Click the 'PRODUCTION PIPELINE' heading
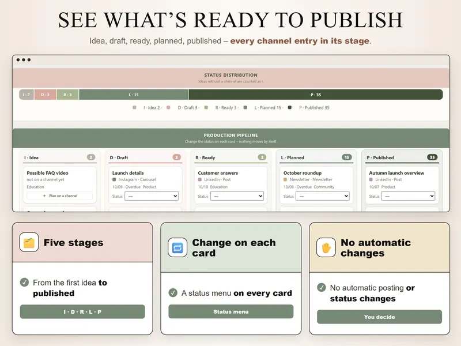The height and width of the screenshot is (346, 461). [x=231, y=136]
